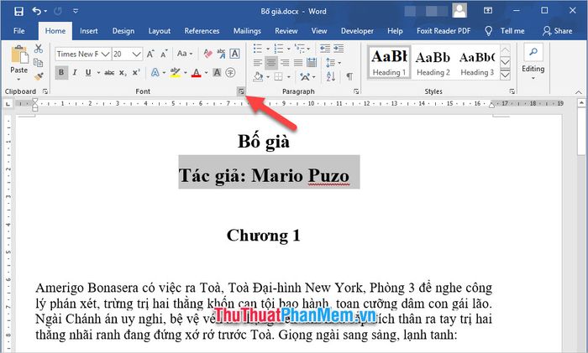Screen dimensions: 588x353
Task: Decrease font size with shrink font icon
Action: pyautogui.click(x=164, y=54)
